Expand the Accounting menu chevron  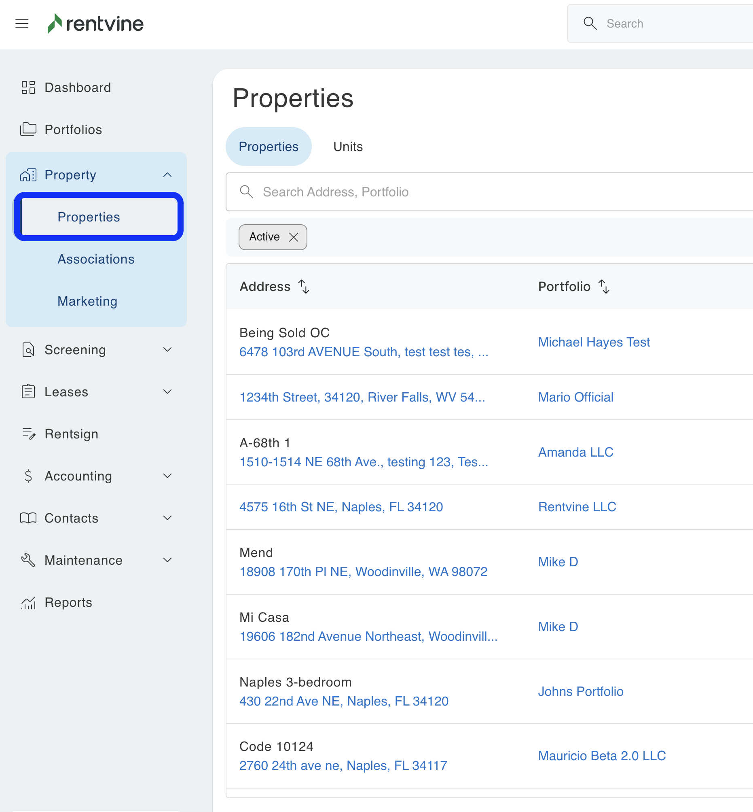(167, 476)
